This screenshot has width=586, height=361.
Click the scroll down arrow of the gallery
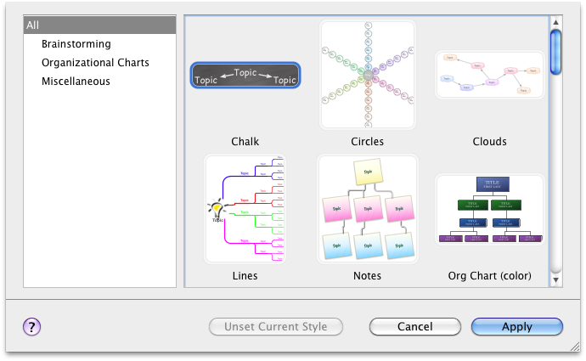[x=555, y=279]
